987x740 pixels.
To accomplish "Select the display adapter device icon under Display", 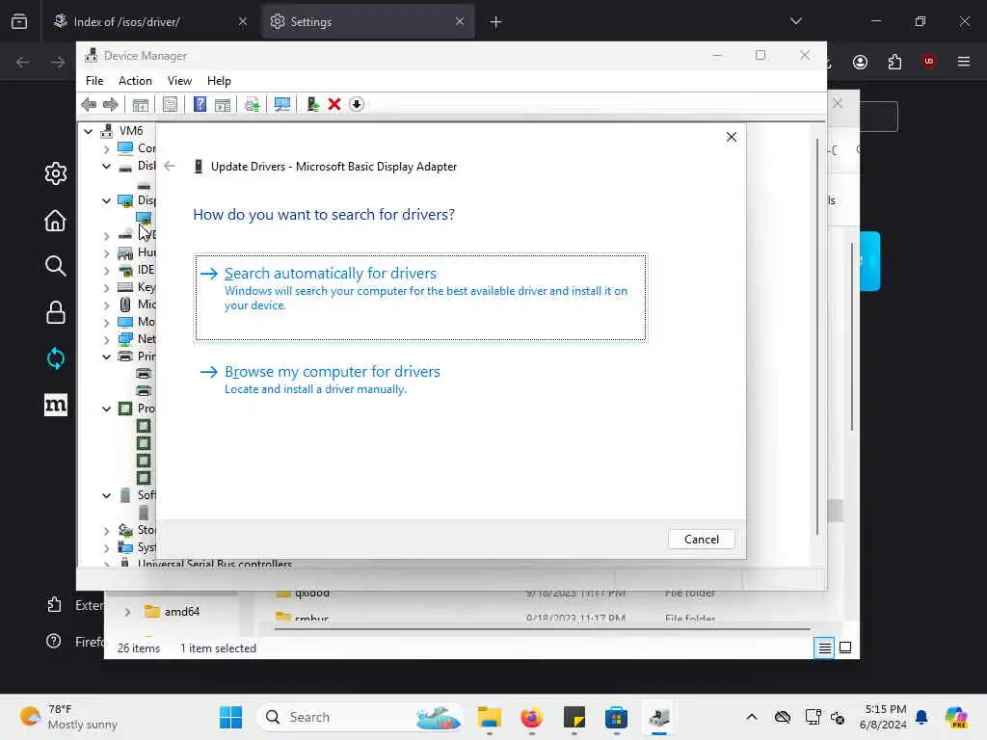I will 144,218.
